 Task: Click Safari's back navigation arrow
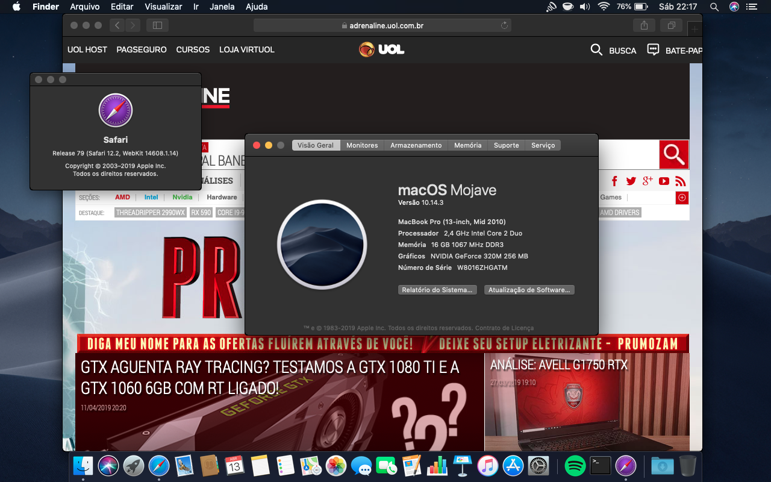(x=117, y=25)
